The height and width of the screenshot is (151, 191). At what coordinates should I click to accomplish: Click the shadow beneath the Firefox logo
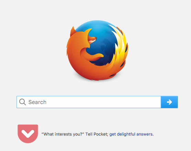98,79
